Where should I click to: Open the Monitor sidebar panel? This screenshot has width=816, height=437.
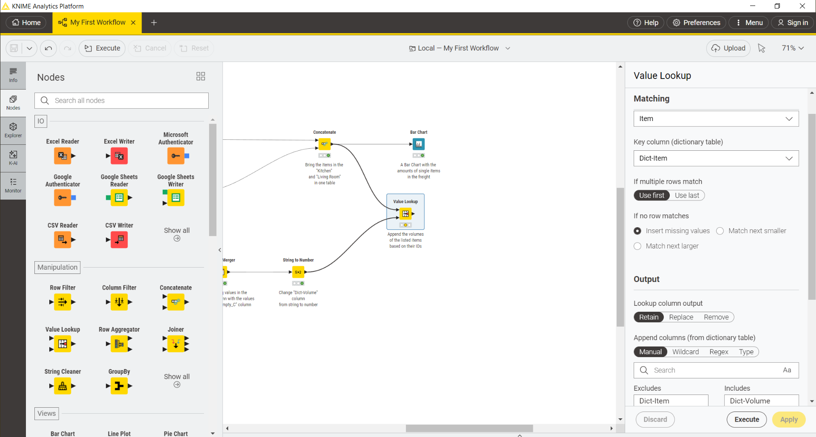click(x=13, y=186)
